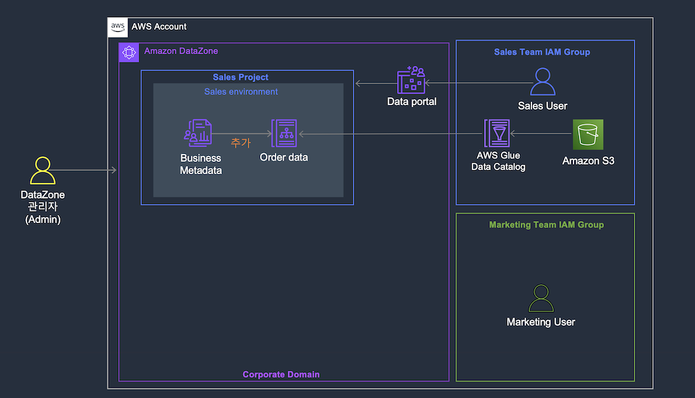Select the 'Marketing User' caption
Image resolution: width=695 pixels, height=398 pixels.
tap(541, 322)
